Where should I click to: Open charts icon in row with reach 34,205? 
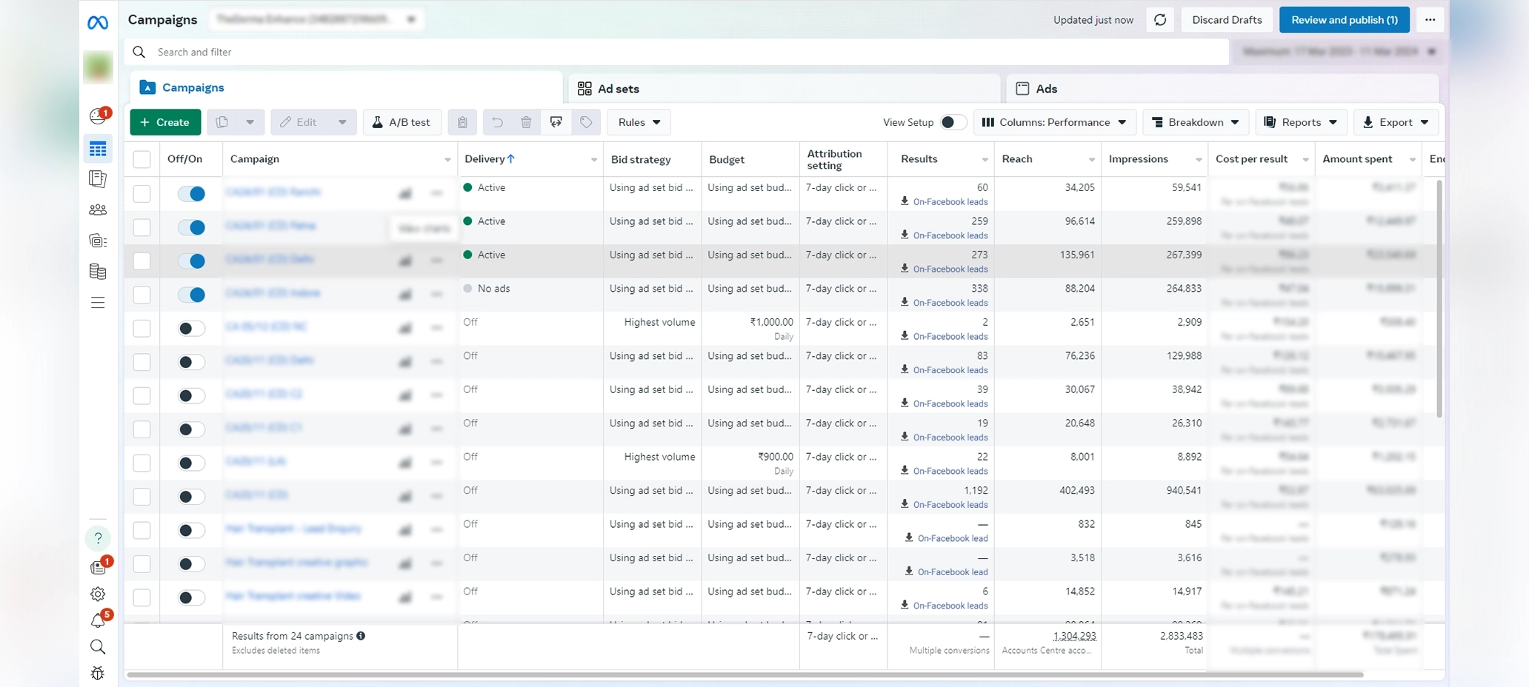click(x=405, y=193)
